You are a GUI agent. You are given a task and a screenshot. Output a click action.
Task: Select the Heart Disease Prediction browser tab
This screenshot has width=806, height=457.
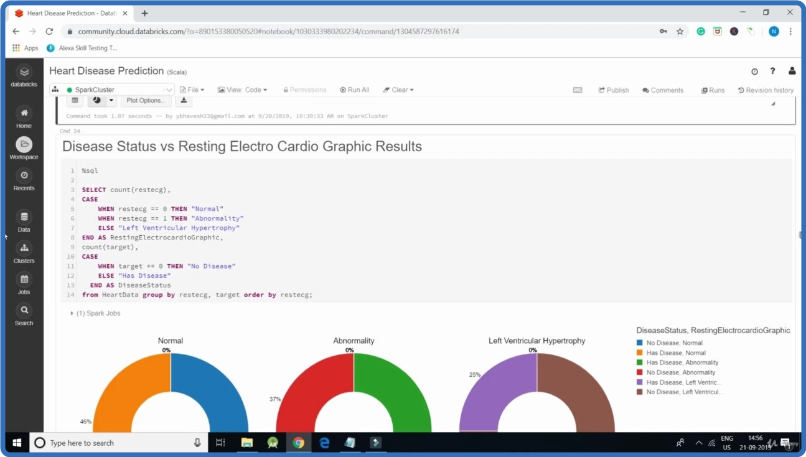(72, 13)
